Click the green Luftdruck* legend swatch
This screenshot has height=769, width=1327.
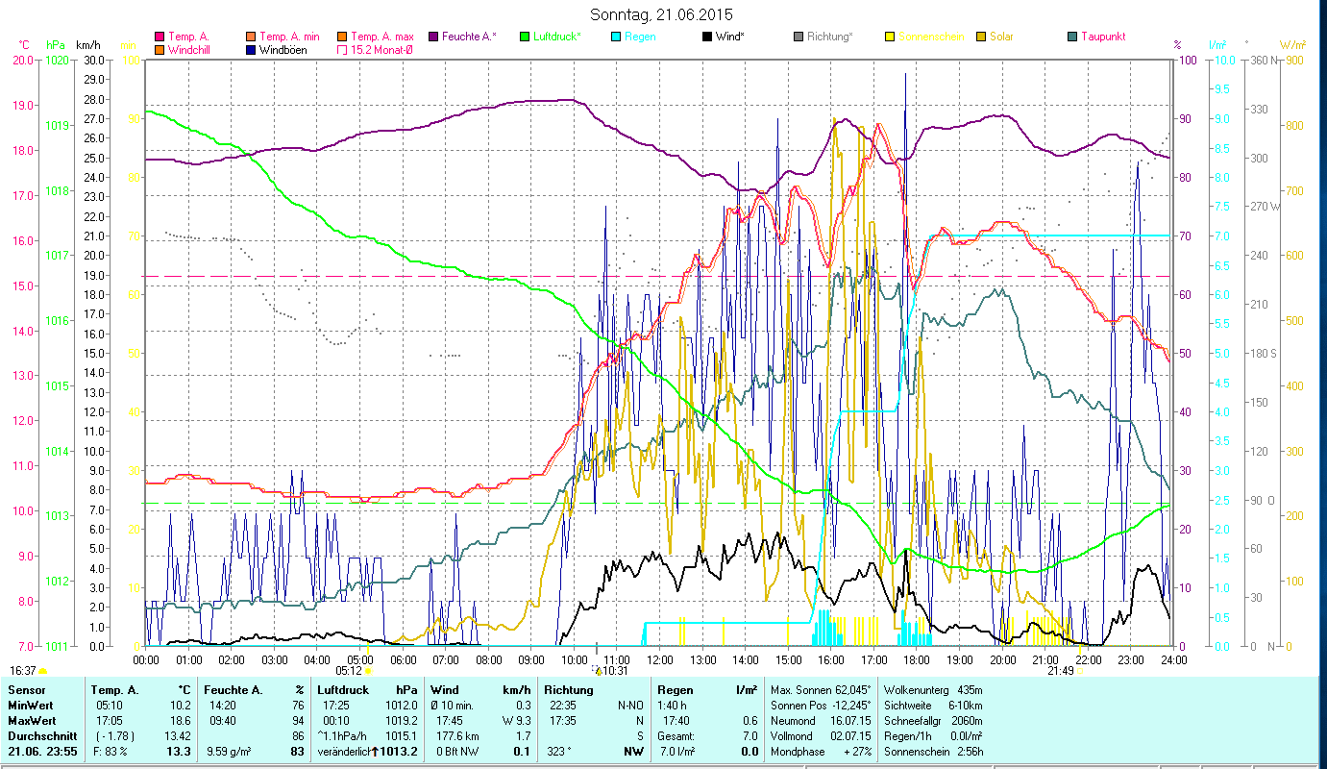click(525, 37)
